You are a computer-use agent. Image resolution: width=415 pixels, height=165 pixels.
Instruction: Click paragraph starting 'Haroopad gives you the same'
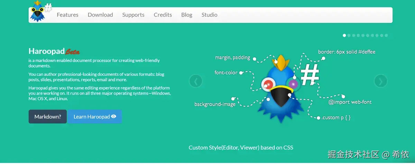pos(100,93)
